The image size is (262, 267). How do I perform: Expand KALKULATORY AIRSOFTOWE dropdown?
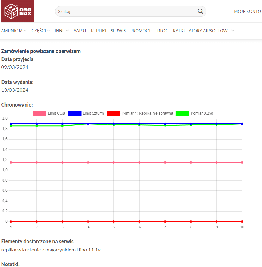point(203,31)
